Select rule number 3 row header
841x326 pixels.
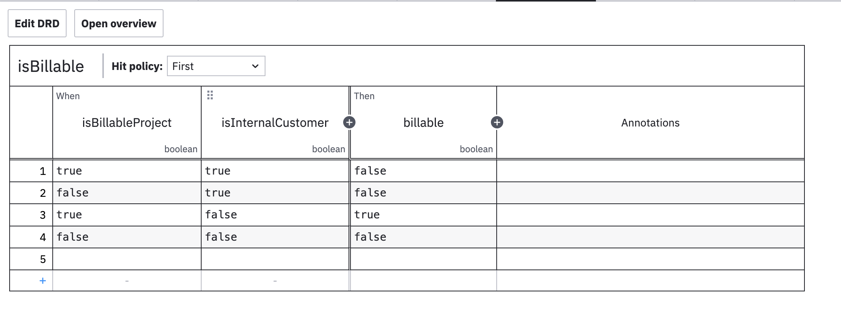(32, 215)
